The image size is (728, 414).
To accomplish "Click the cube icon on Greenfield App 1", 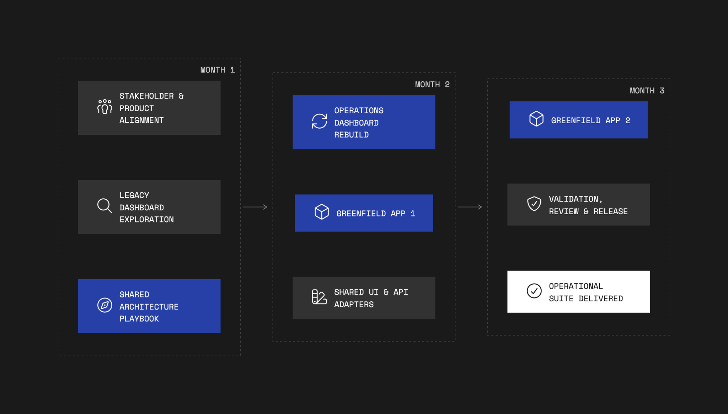I will point(321,212).
